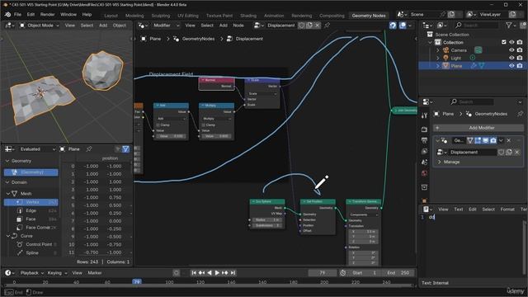
Task: Toggle Clamp checkbox on Add node
Action: click(158, 125)
